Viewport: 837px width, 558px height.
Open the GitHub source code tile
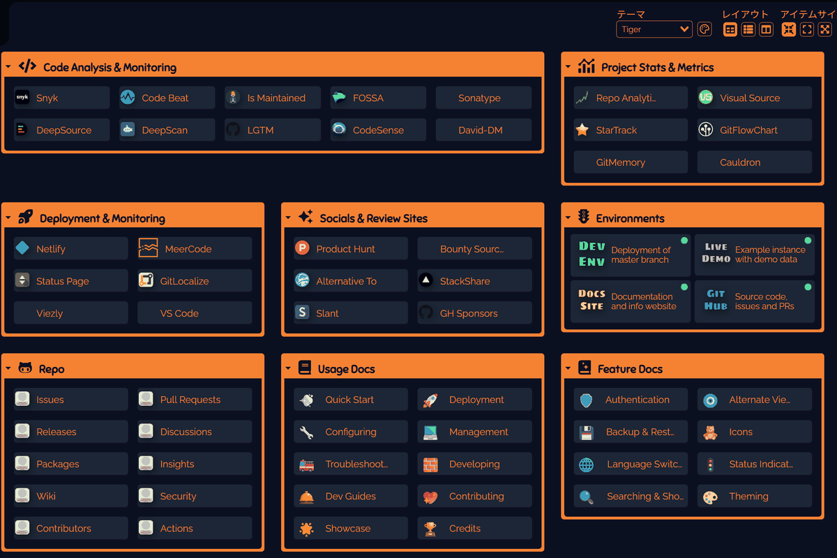pyautogui.click(x=755, y=301)
